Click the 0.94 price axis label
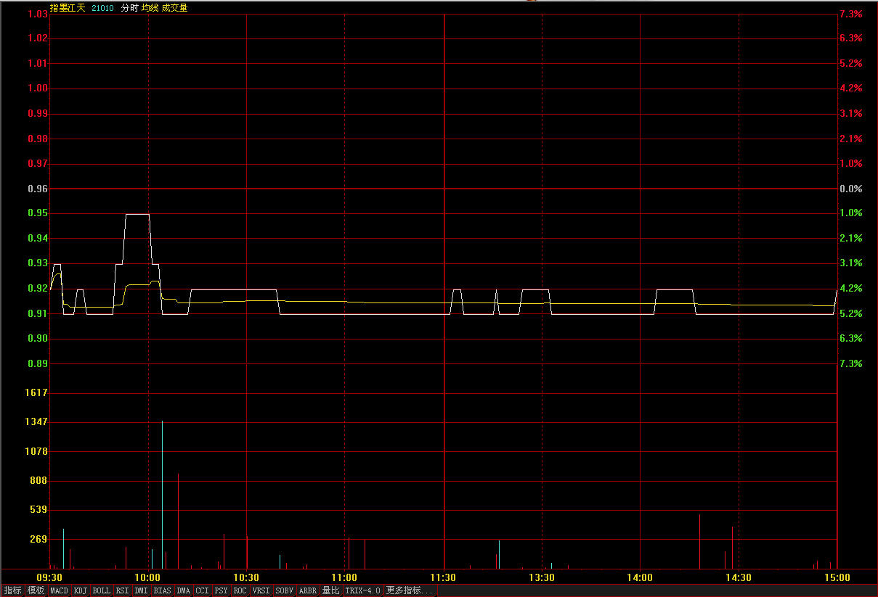Viewport: 878px width, 597px height. click(38, 238)
